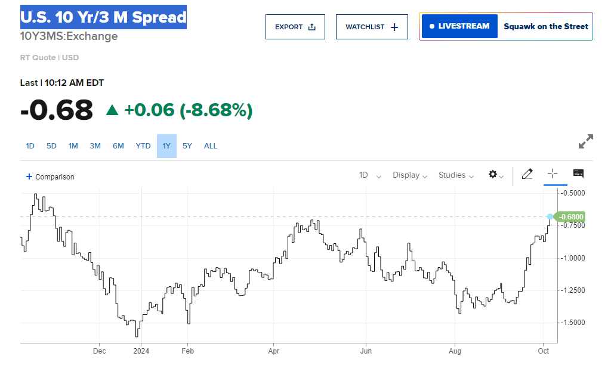Select the 3M time range
Image resolution: width=611 pixels, height=381 pixels.
click(x=95, y=146)
